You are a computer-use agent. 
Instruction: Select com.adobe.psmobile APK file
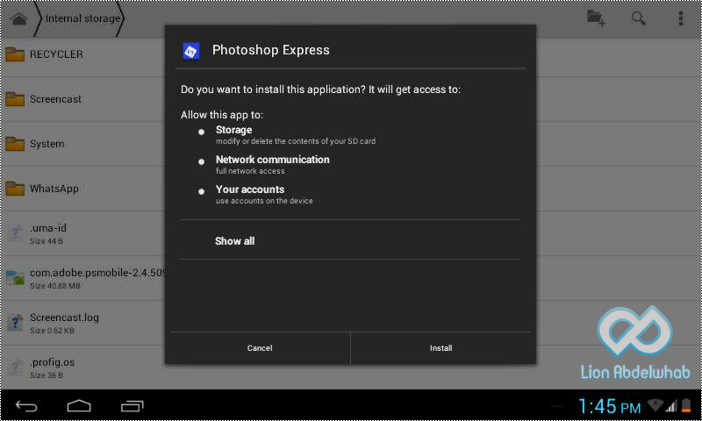pos(82,278)
